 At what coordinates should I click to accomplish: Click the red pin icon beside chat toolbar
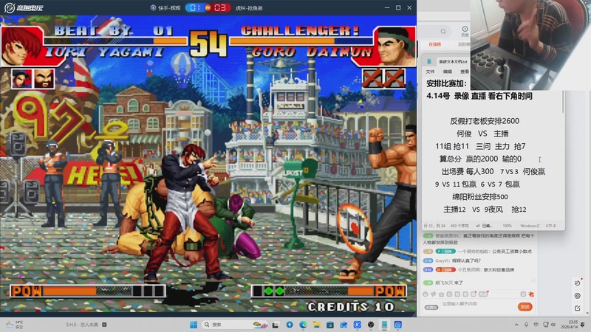click(x=531, y=294)
